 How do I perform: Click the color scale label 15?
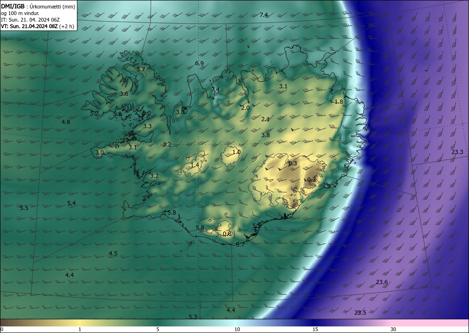[315, 330]
